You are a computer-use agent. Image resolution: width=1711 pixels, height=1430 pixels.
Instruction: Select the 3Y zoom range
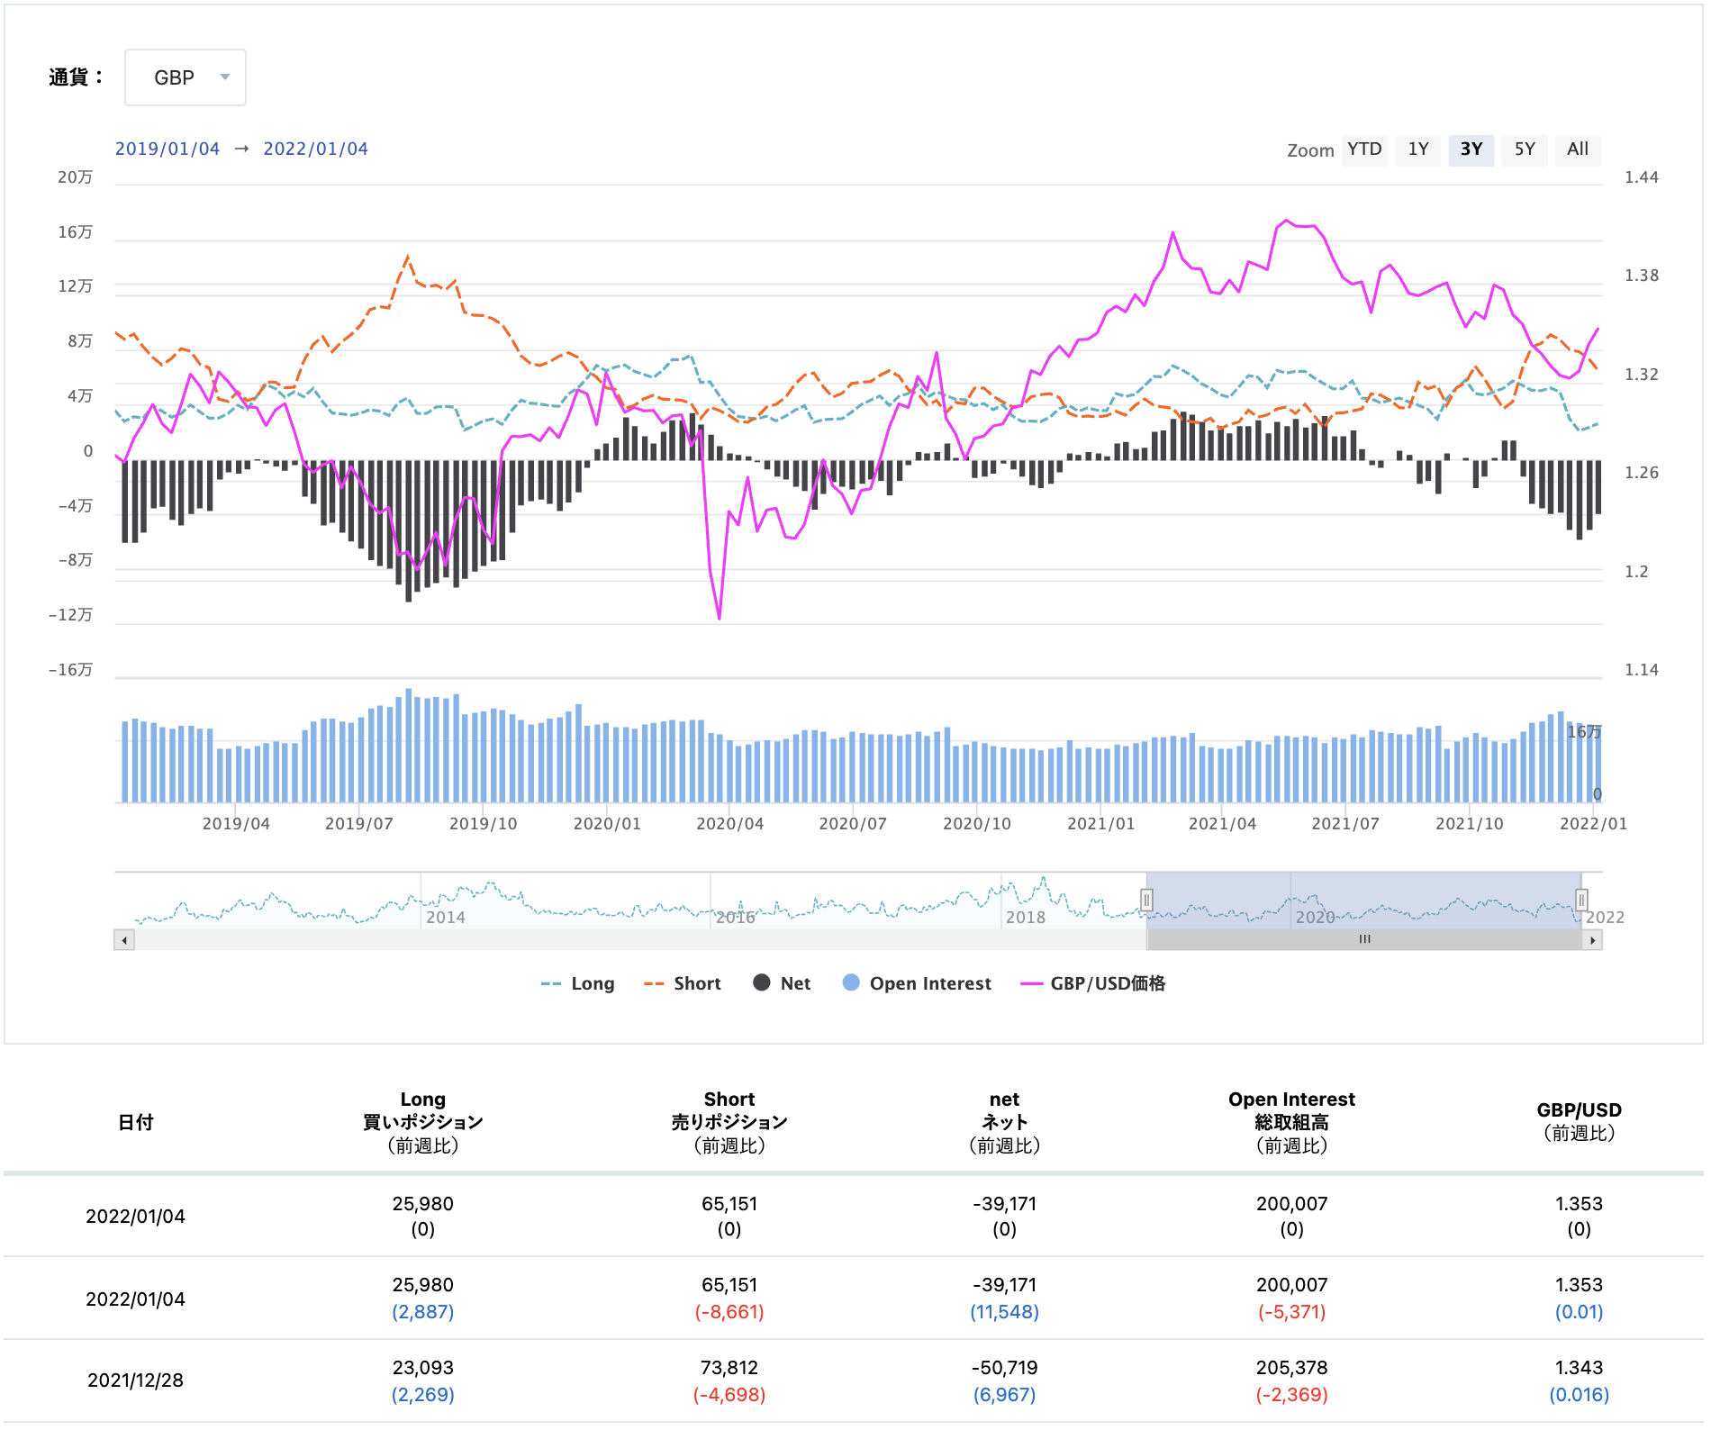pyautogui.click(x=1471, y=149)
